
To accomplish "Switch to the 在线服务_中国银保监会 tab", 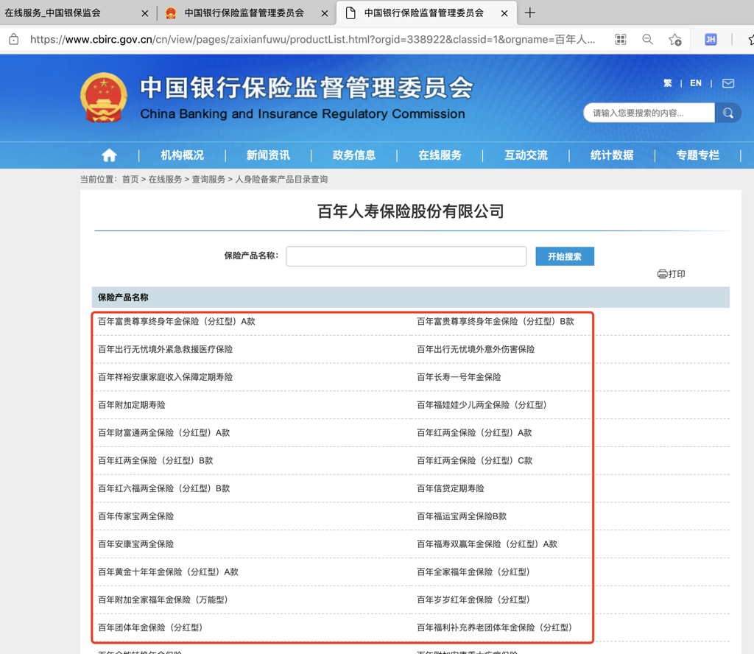I will [53, 13].
